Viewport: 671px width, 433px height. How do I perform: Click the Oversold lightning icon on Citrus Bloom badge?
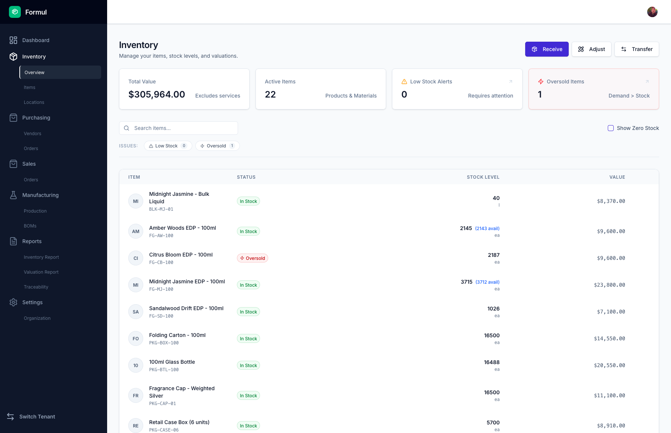click(x=242, y=258)
